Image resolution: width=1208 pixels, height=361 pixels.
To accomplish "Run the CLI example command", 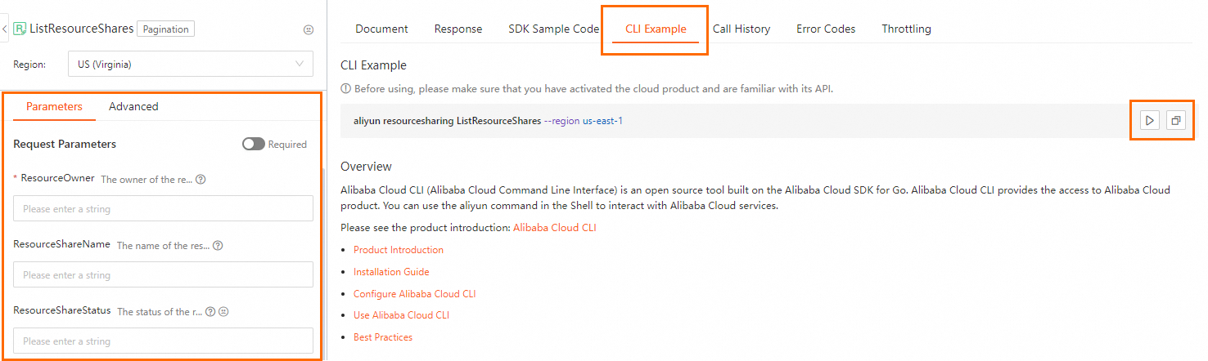I will click(1150, 121).
